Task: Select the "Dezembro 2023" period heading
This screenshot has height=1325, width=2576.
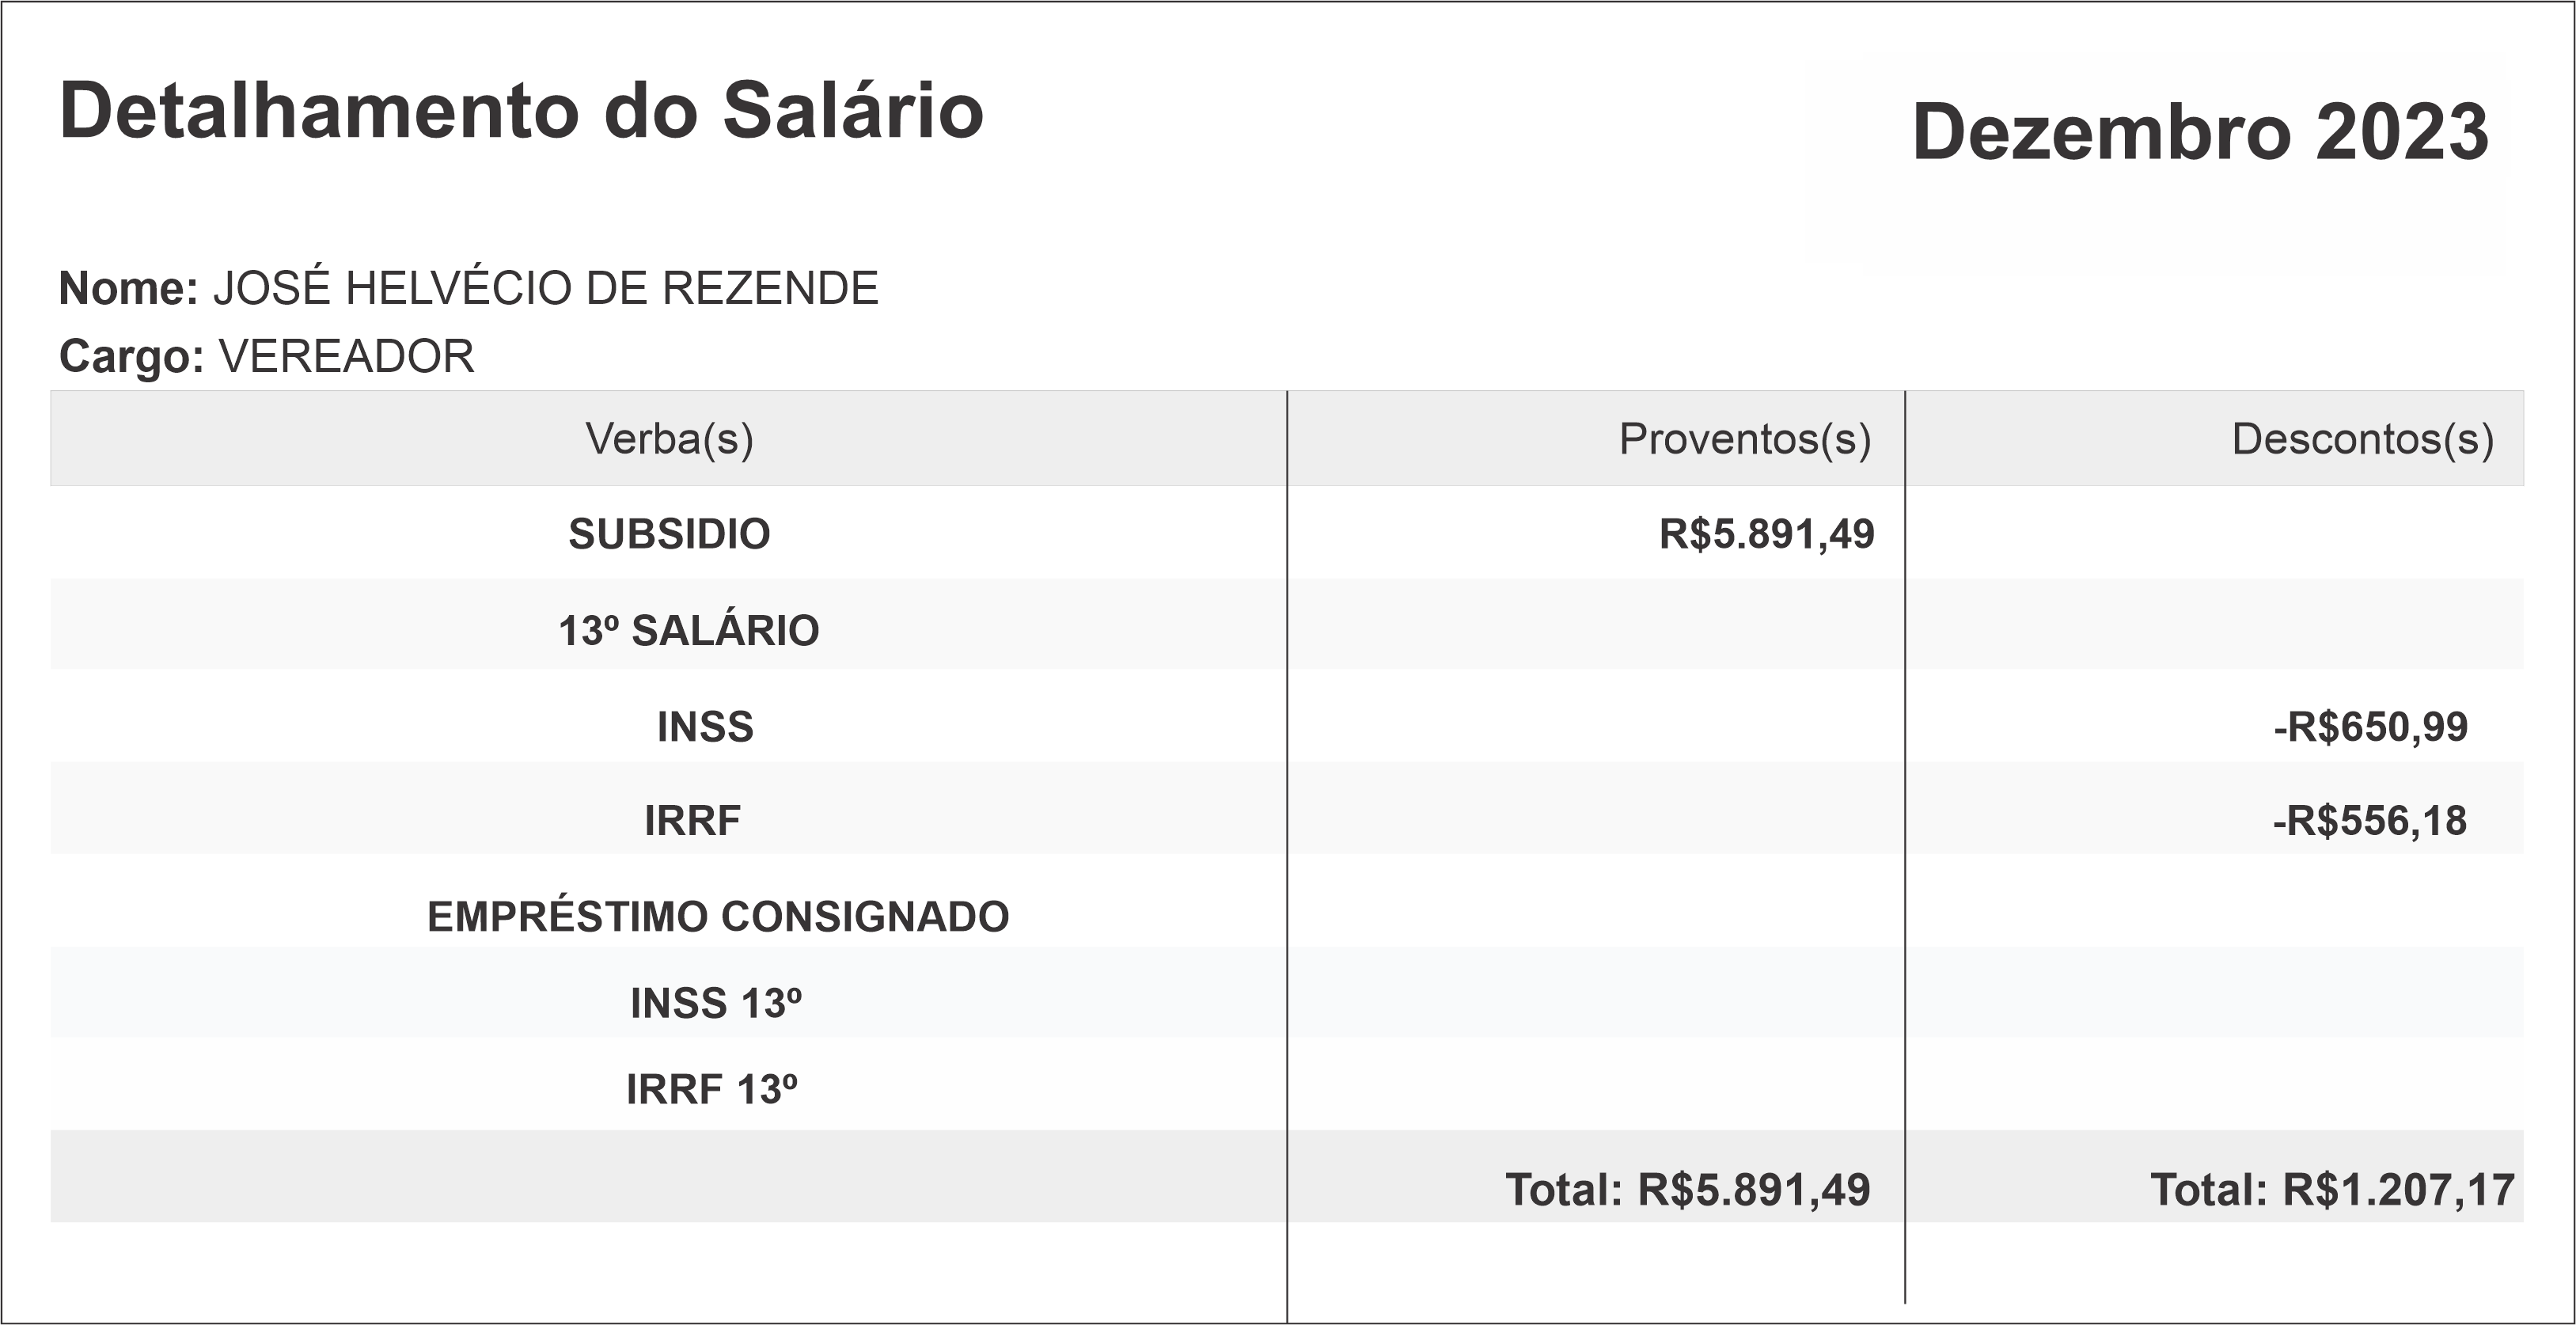Action: click(2199, 132)
